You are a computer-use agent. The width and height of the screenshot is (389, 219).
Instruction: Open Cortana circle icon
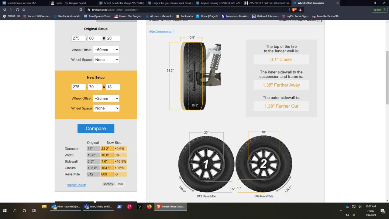click(24, 210)
